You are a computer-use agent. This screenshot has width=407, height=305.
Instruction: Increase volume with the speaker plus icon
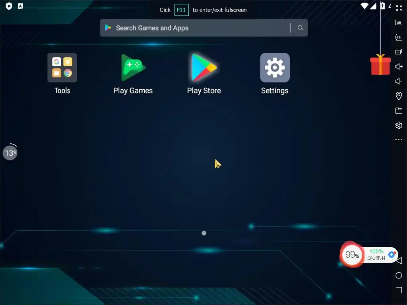[399, 66]
